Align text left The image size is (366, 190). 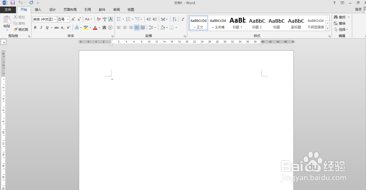pos(119,28)
